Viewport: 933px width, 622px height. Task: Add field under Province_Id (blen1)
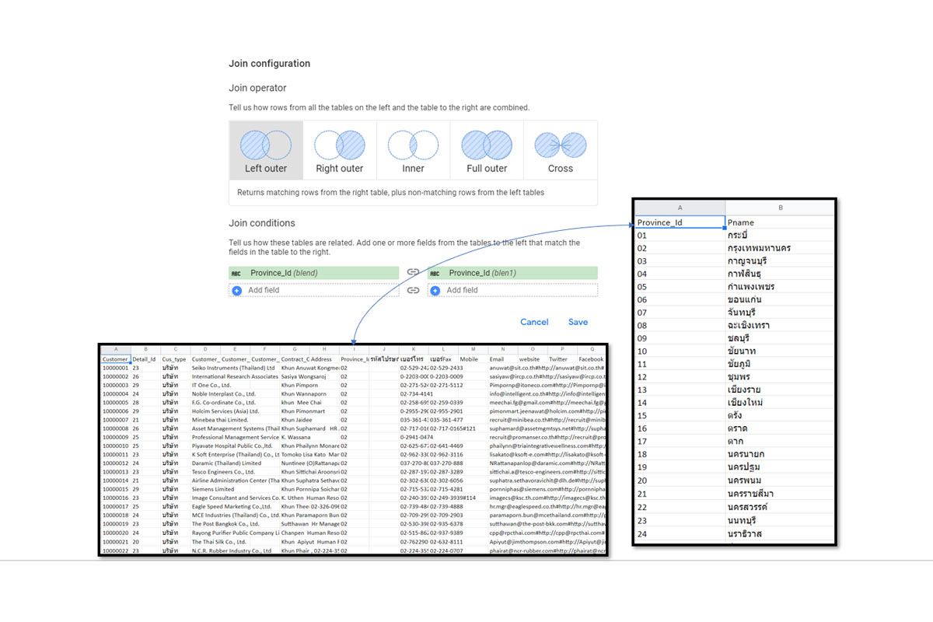point(512,290)
